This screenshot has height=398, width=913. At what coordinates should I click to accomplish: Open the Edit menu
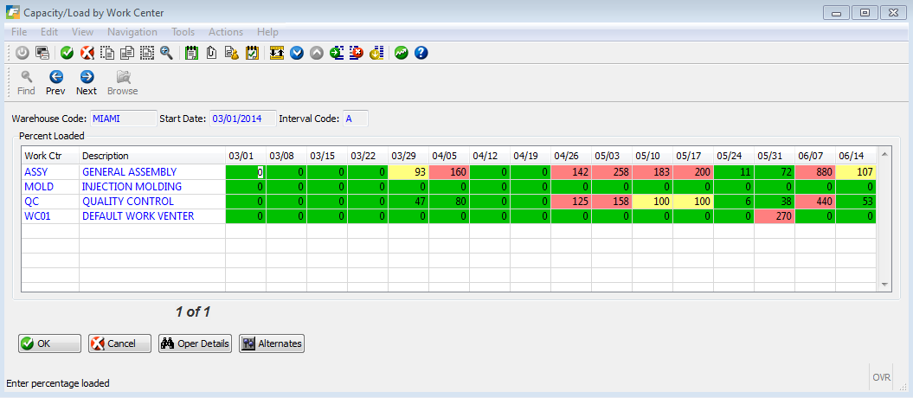49,32
